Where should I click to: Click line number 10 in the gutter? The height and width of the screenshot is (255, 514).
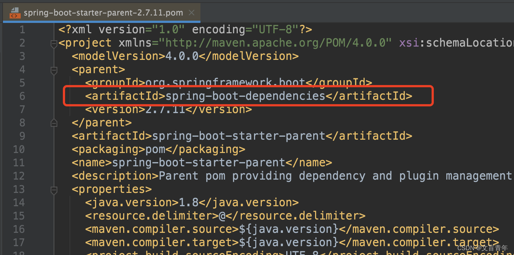(x=19, y=149)
